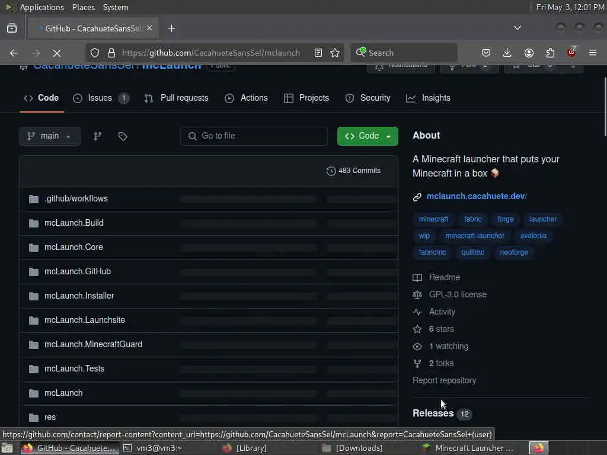Switch to the Actions tab

(246, 98)
